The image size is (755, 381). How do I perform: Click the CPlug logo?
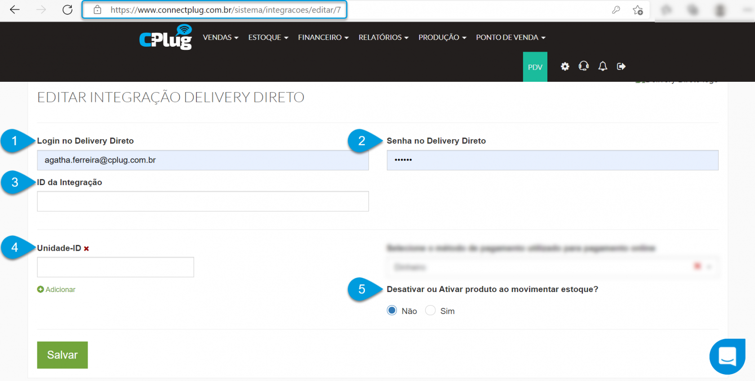coord(166,37)
